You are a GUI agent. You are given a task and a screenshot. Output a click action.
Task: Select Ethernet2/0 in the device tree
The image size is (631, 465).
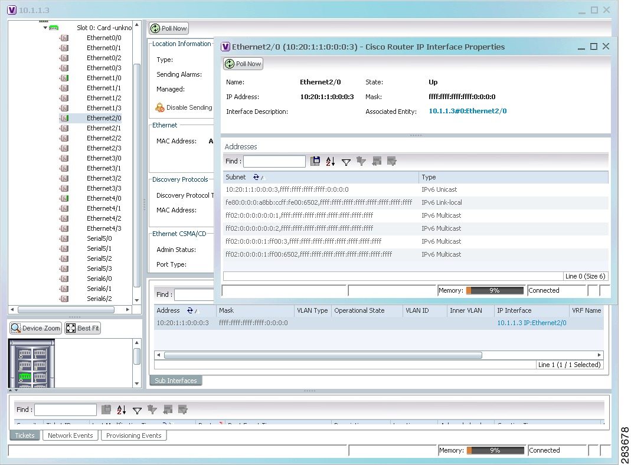[104, 118]
